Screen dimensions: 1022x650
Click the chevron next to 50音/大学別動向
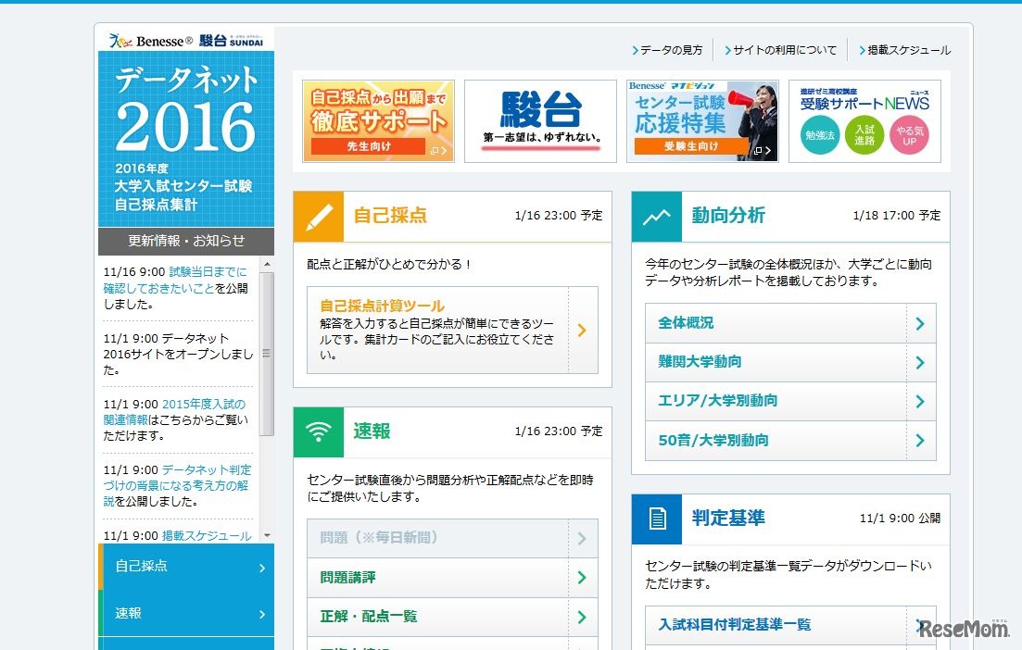920,442
